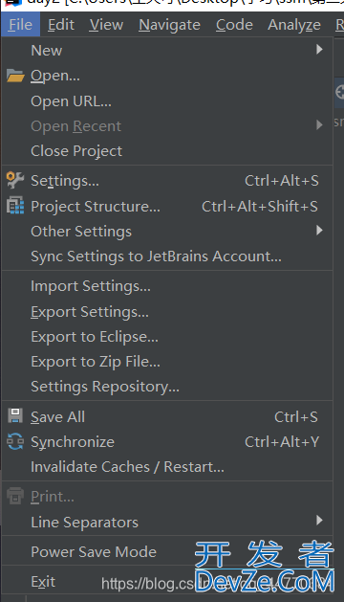Open the Navigate menu

[169, 25]
